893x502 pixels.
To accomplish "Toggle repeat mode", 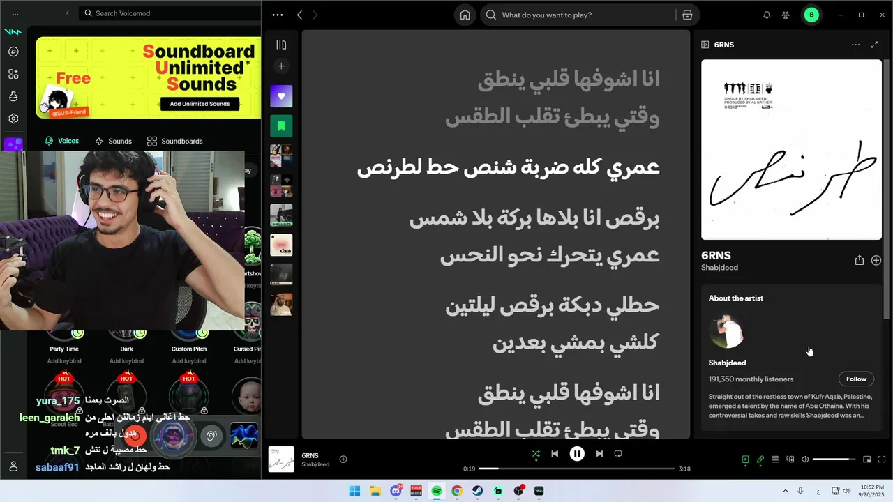I will click(x=617, y=454).
